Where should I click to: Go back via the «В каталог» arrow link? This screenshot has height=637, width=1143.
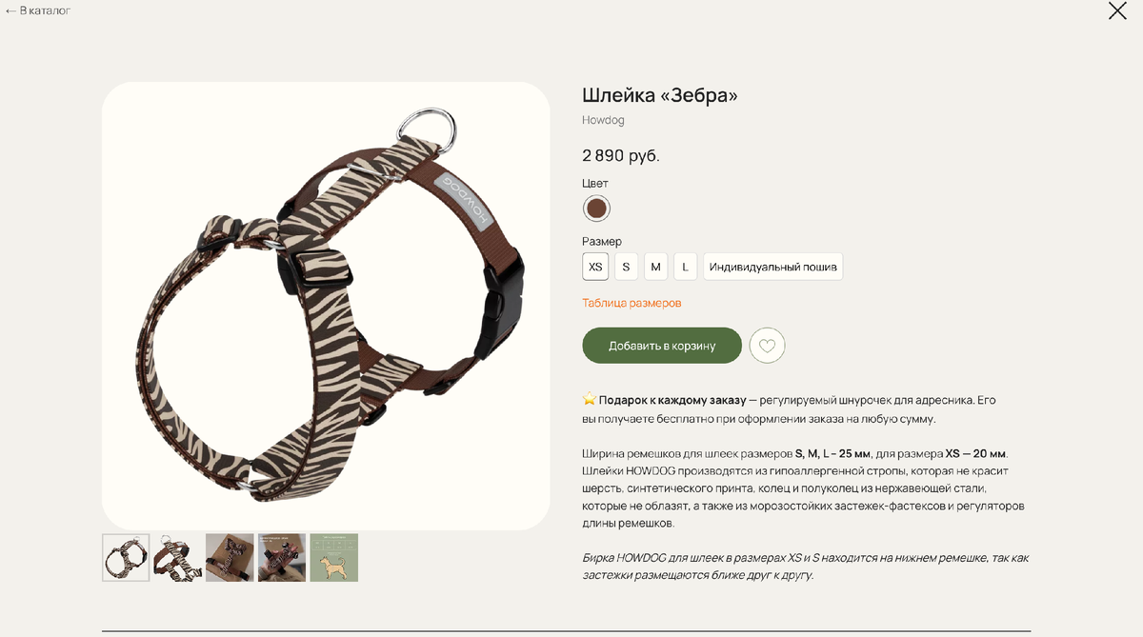click(x=38, y=10)
